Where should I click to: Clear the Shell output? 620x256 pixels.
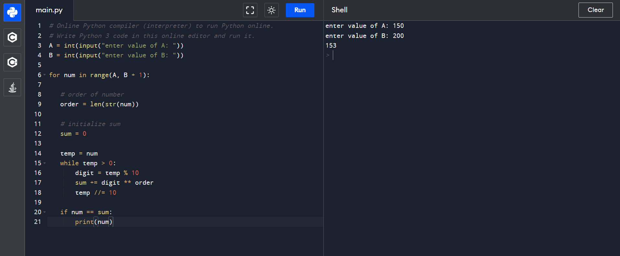coord(595,10)
